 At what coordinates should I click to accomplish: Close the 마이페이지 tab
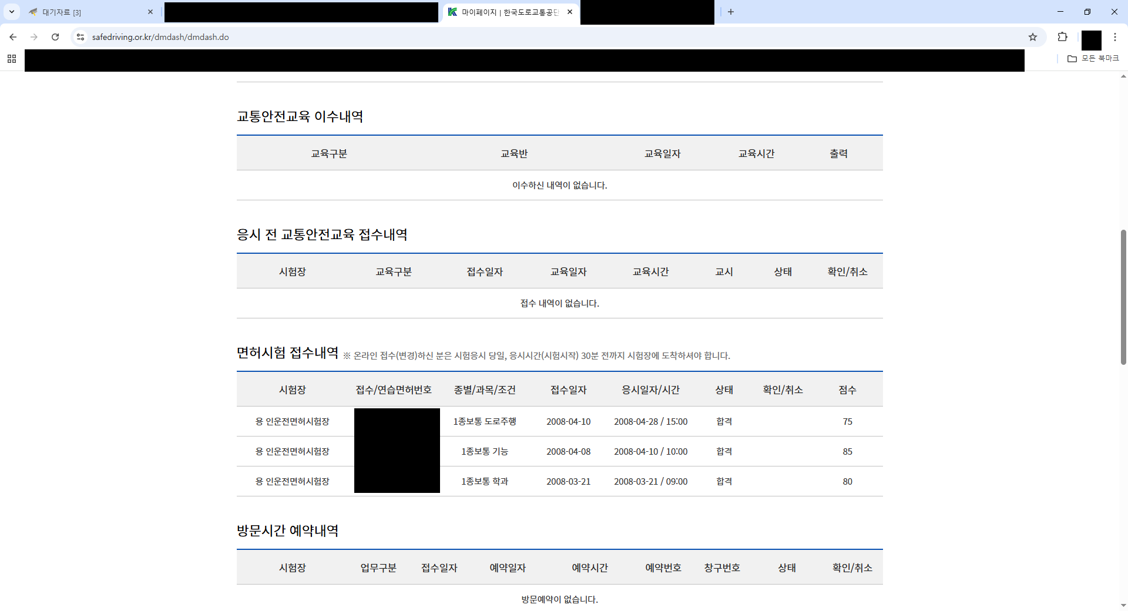point(570,12)
